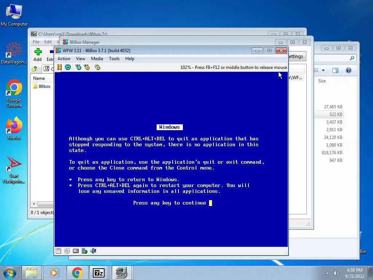Viewport: 373px width, 280px height.
Task: Open Google Chrome desktop shortcut
Action: point(14,93)
